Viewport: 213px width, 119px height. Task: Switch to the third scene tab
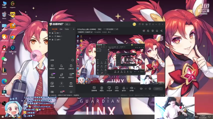click(67, 29)
